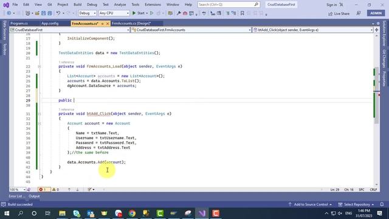Click Sign in link

332,5
